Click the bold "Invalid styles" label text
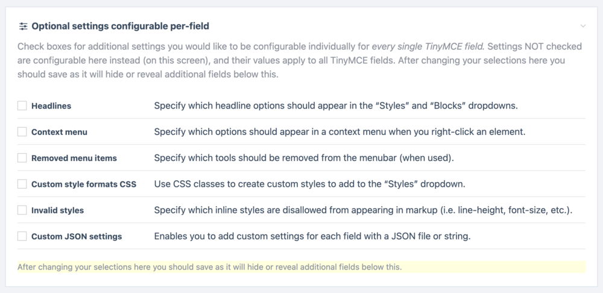The height and width of the screenshot is (293, 603). pos(57,210)
